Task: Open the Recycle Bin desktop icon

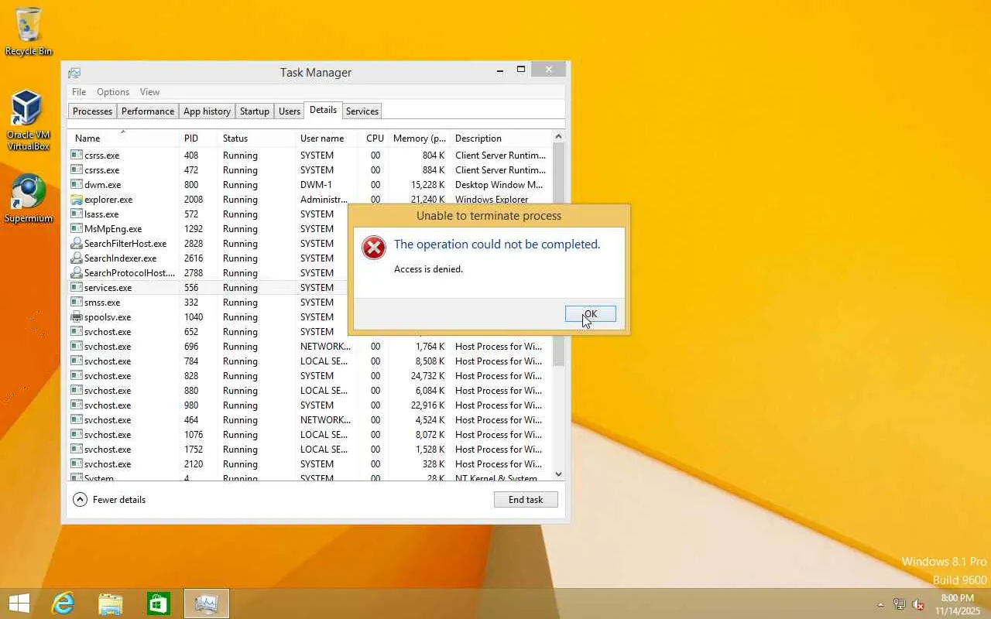Action: 29,32
